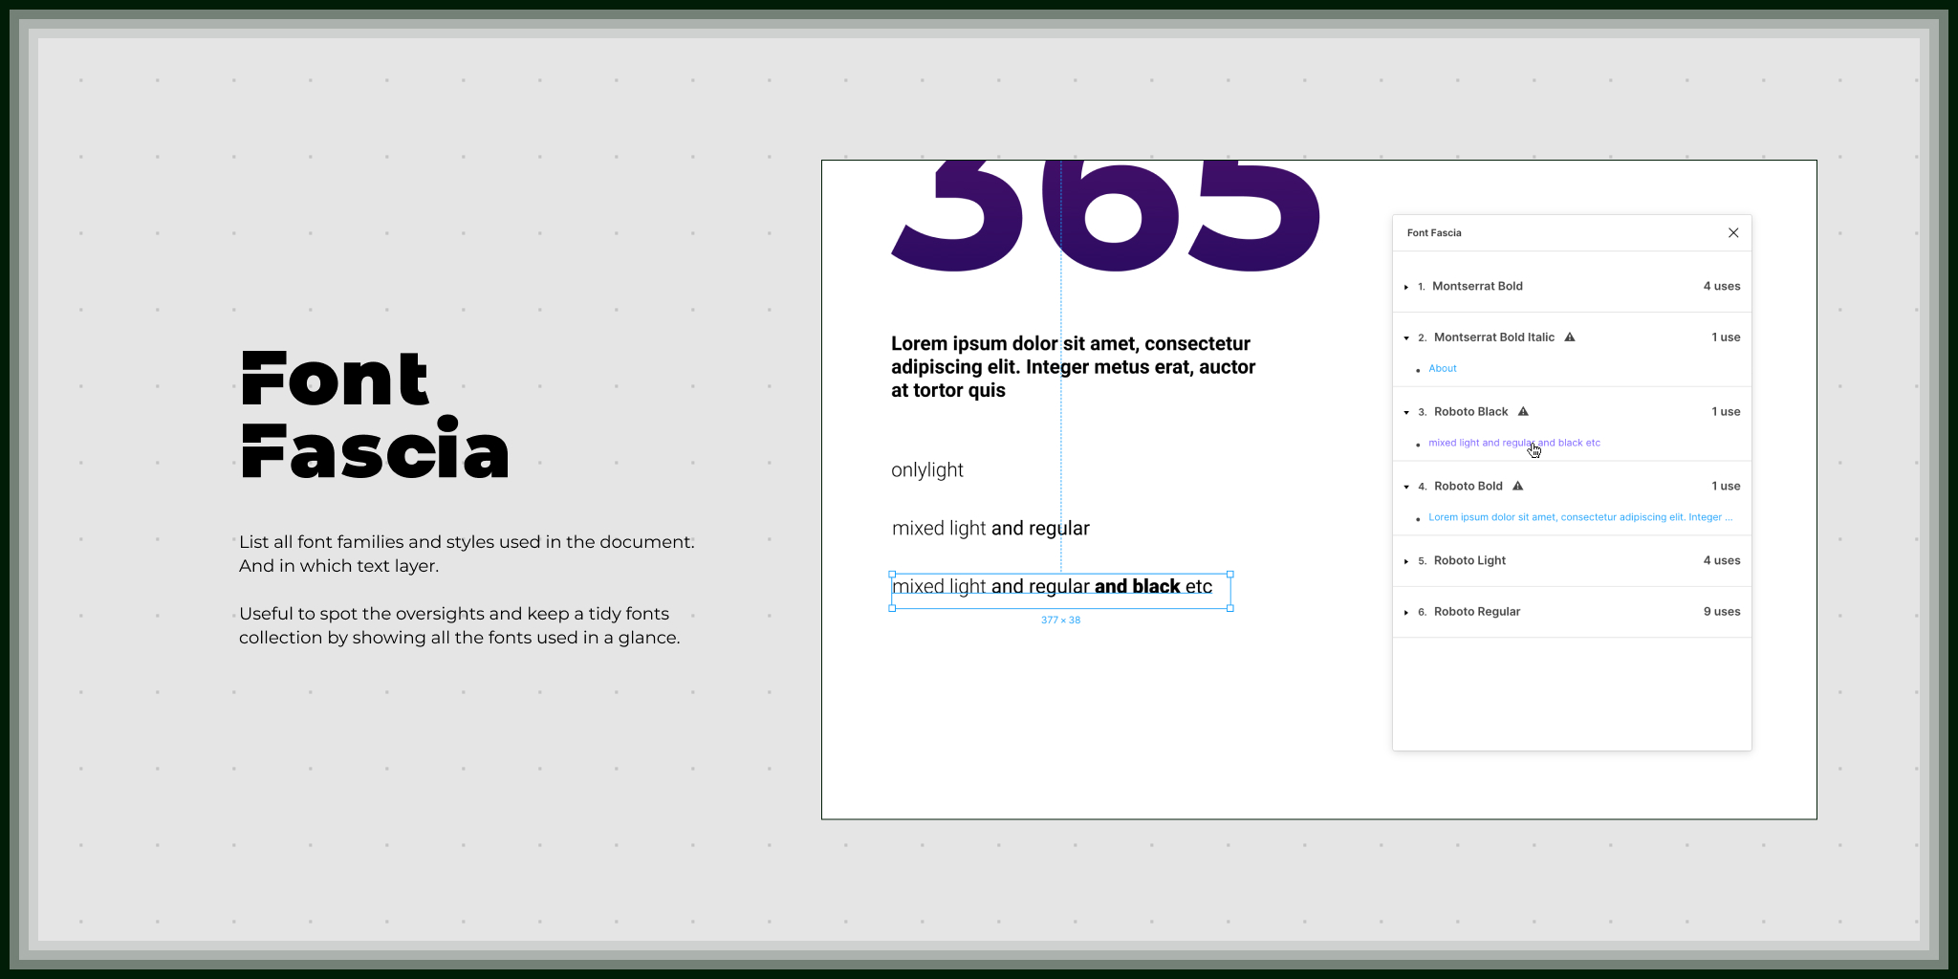Open the About text layer link
Image resolution: width=1958 pixels, height=979 pixels.
tap(1442, 368)
